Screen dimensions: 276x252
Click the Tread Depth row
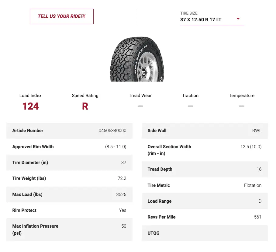click(205, 169)
